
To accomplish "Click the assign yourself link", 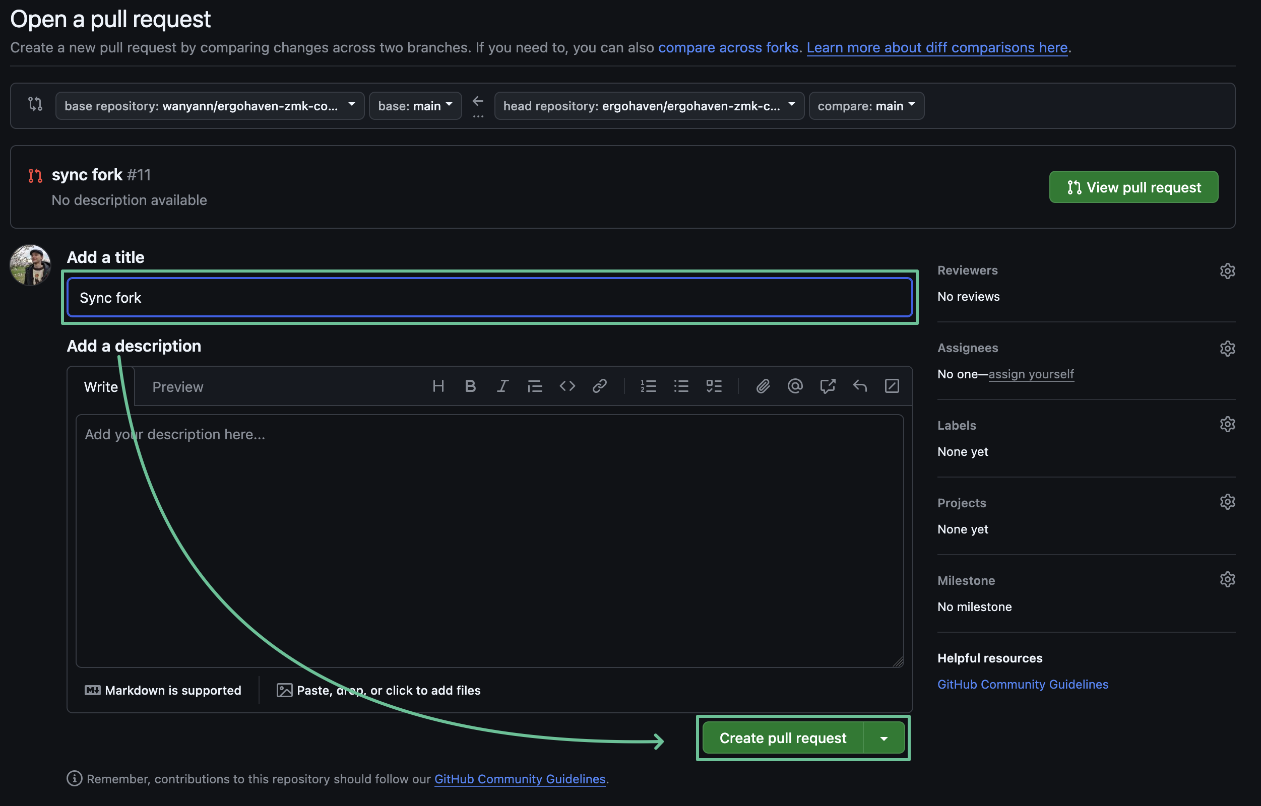I will coord(1031,374).
